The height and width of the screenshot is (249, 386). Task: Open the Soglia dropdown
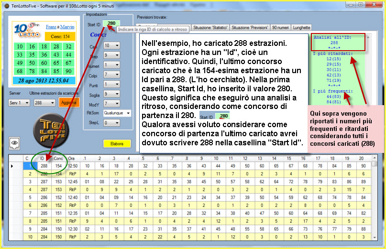click(111, 96)
